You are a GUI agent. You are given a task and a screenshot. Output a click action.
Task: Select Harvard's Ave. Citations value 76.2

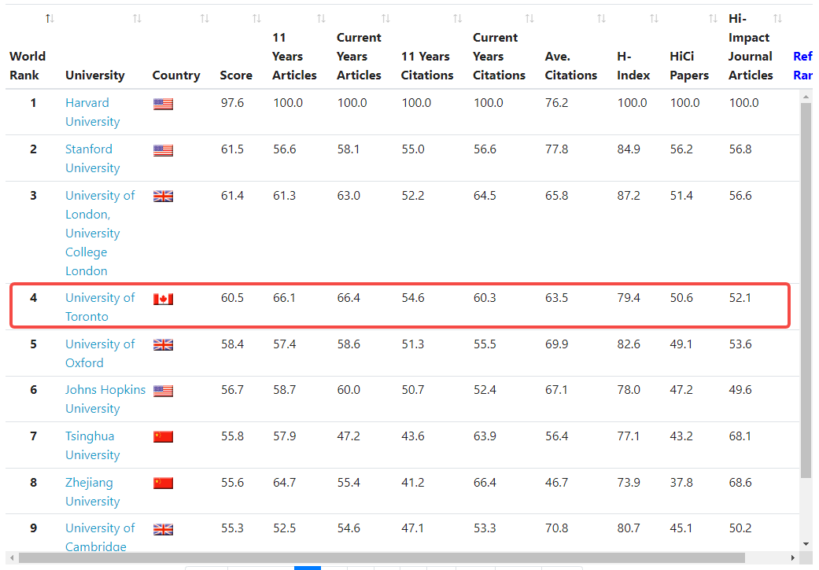point(557,103)
